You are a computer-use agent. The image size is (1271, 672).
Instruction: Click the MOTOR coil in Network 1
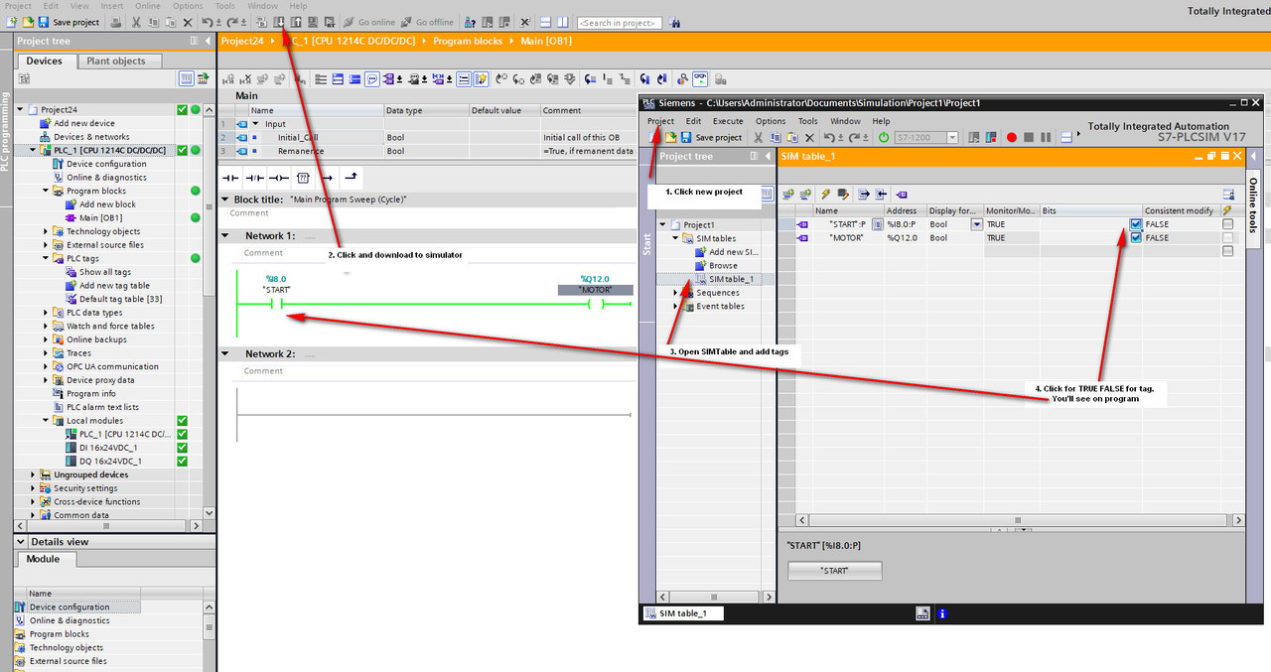coord(596,304)
